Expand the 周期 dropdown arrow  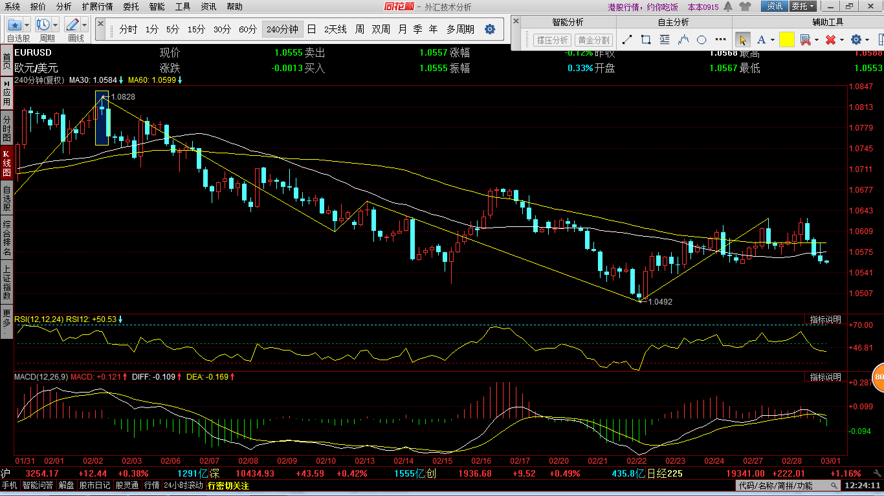tap(56, 25)
